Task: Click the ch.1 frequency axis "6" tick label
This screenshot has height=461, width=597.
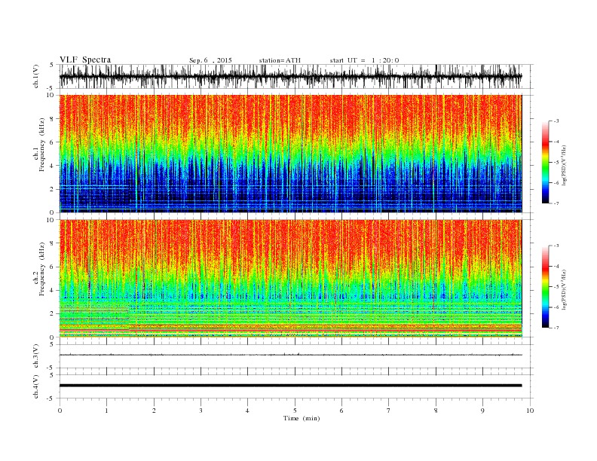Action: tap(52, 142)
